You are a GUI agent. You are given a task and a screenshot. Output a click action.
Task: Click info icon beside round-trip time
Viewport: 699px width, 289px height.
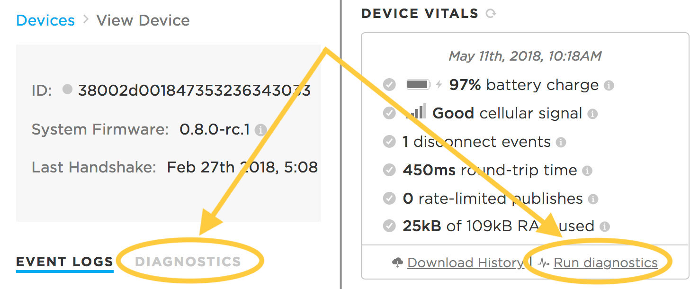pos(587,171)
